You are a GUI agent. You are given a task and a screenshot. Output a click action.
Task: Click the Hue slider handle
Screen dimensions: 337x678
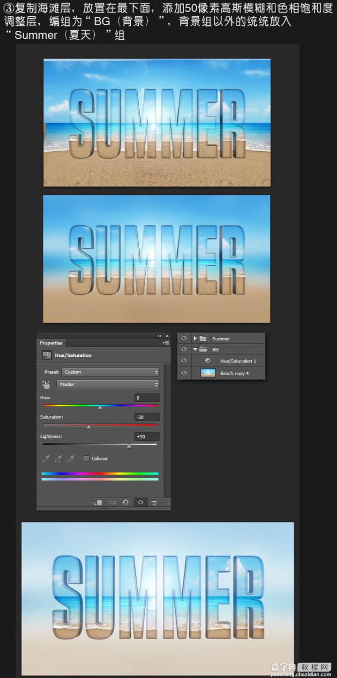pos(100,407)
